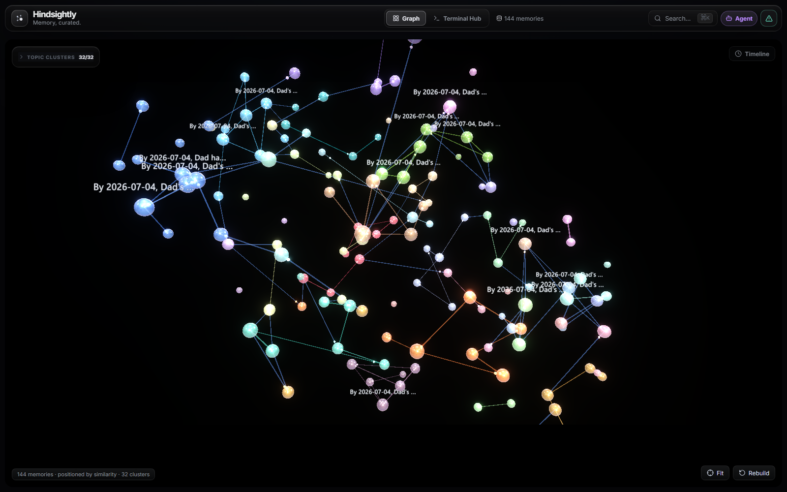Open the Agent panel
Screen dimensions: 787x492
(x=739, y=18)
